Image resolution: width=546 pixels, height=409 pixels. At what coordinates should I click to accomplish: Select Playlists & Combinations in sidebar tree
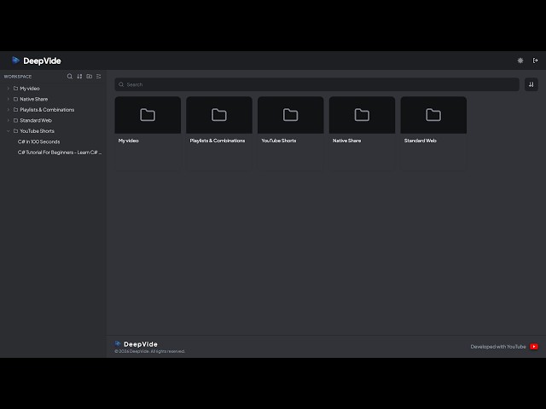point(47,110)
